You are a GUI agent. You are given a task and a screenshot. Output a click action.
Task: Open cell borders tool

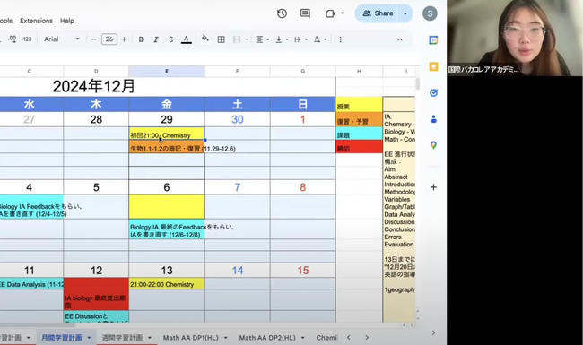(x=221, y=39)
